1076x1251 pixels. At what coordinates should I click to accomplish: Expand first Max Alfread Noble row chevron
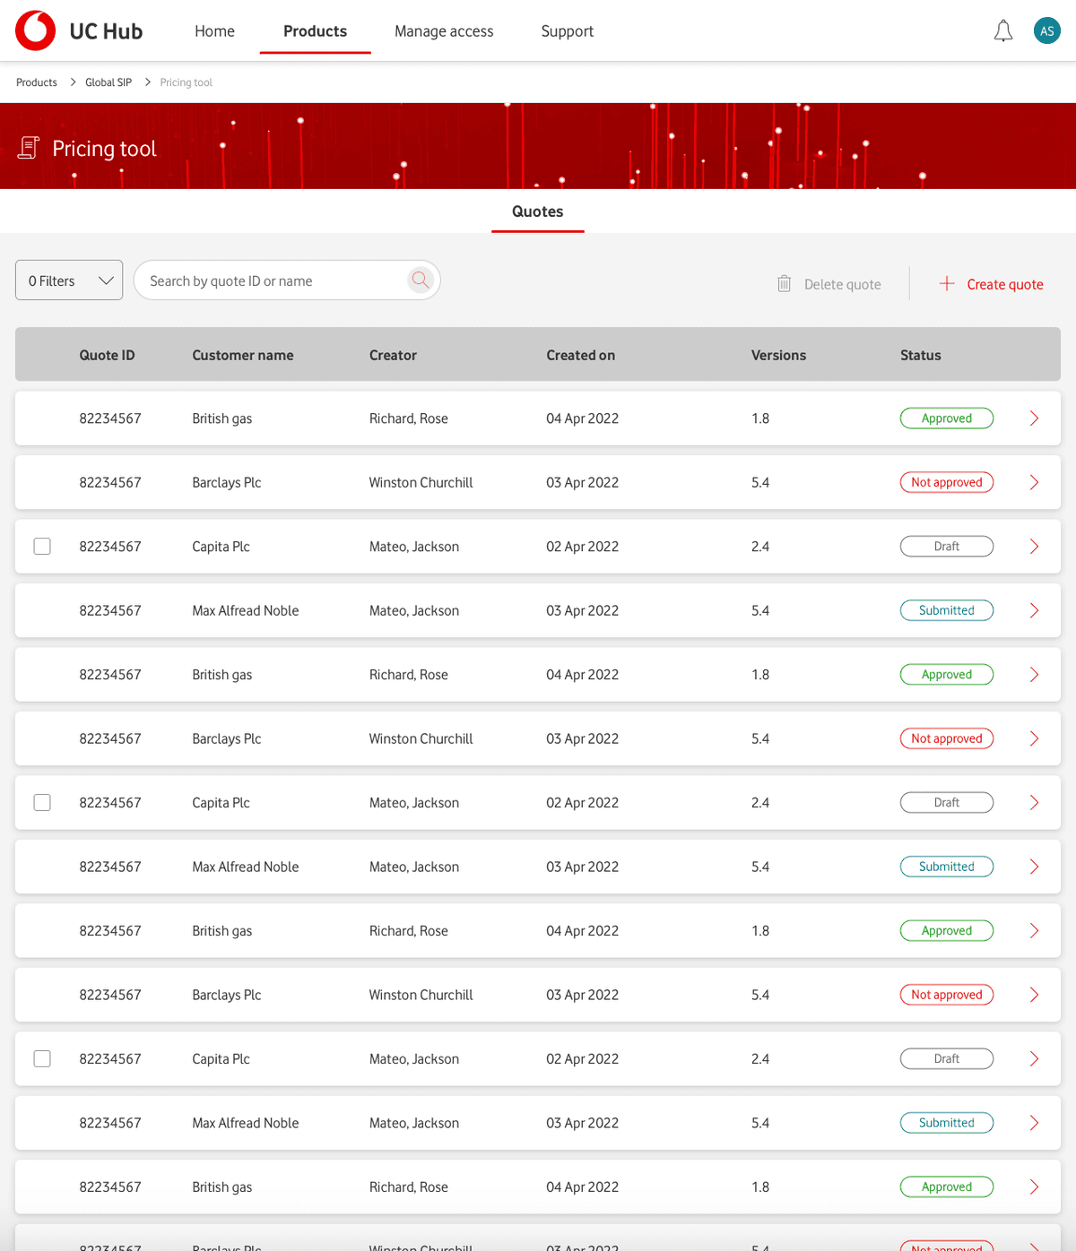[x=1034, y=610]
